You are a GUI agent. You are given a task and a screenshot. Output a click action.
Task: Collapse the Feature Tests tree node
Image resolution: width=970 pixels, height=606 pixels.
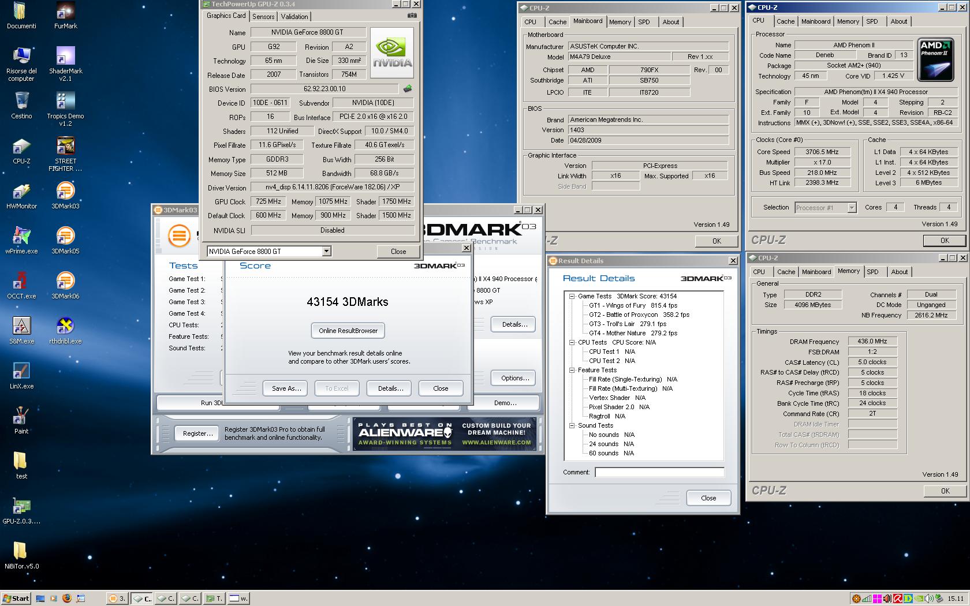tap(572, 370)
